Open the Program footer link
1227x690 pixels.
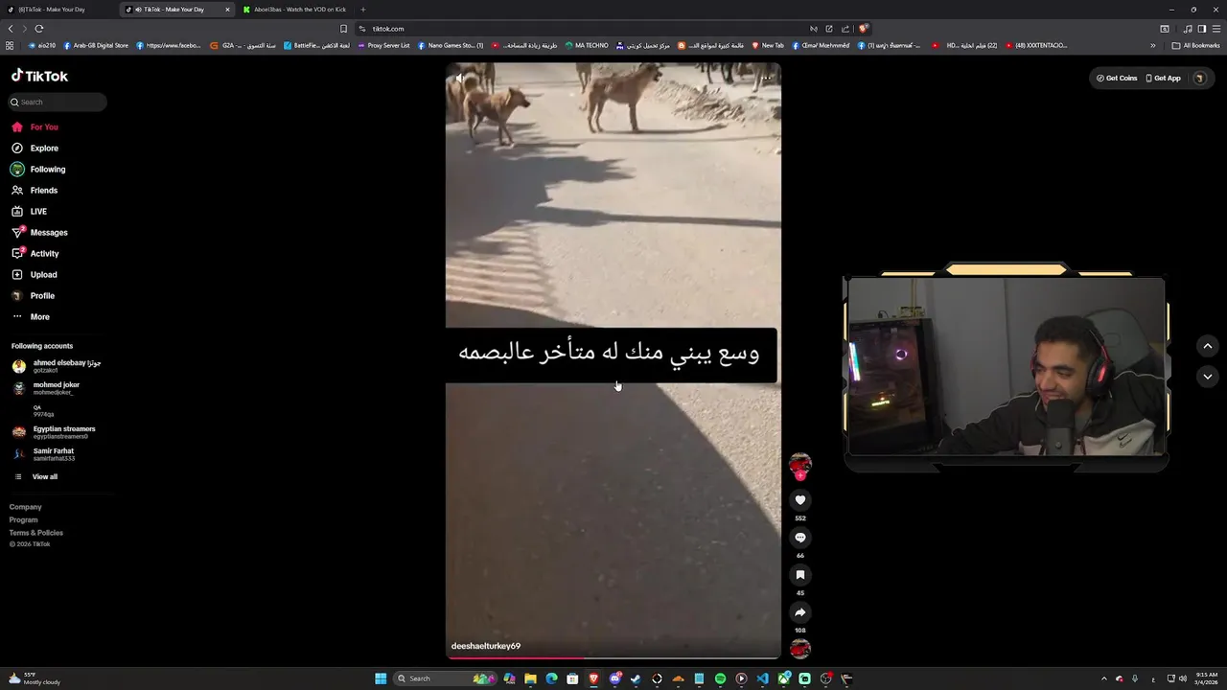24,519
